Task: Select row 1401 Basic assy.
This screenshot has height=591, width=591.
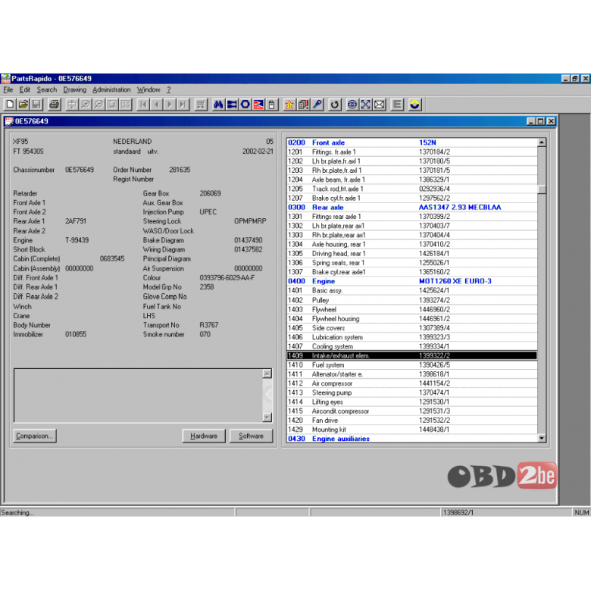Action: (x=412, y=291)
